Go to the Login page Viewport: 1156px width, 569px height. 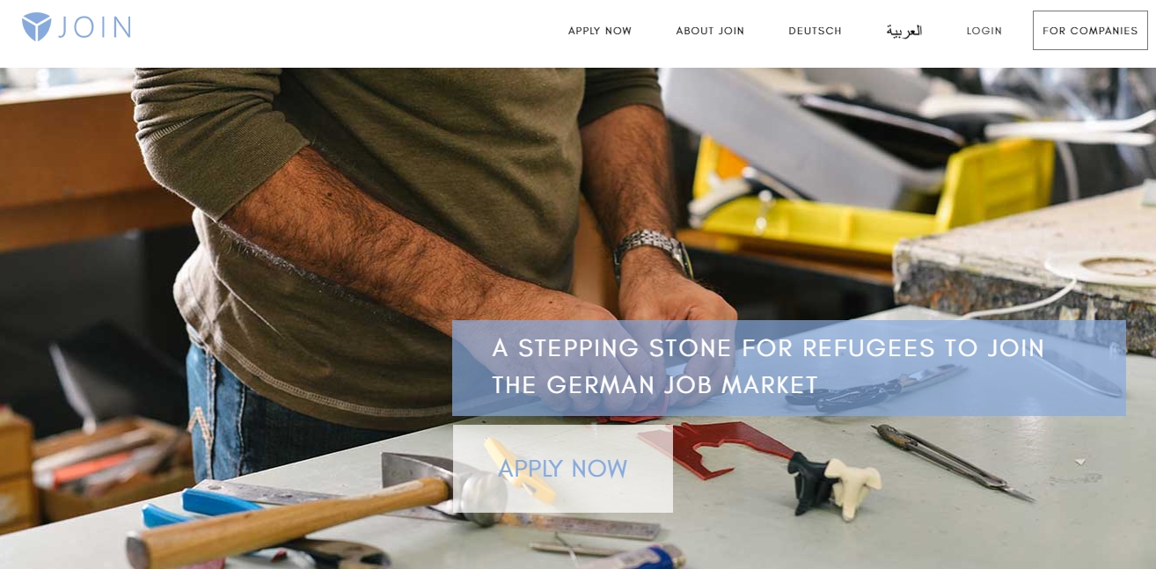984,31
